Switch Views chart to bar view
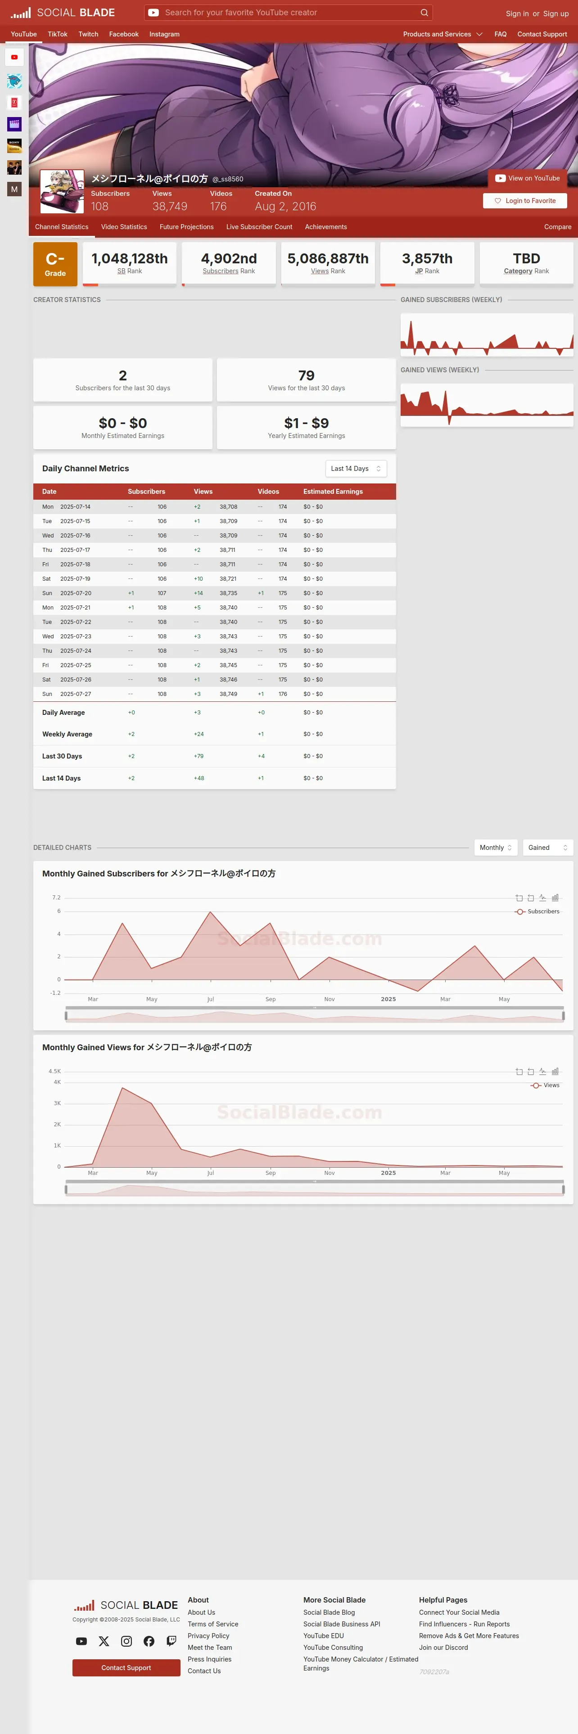578x1734 pixels. [x=555, y=1072]
